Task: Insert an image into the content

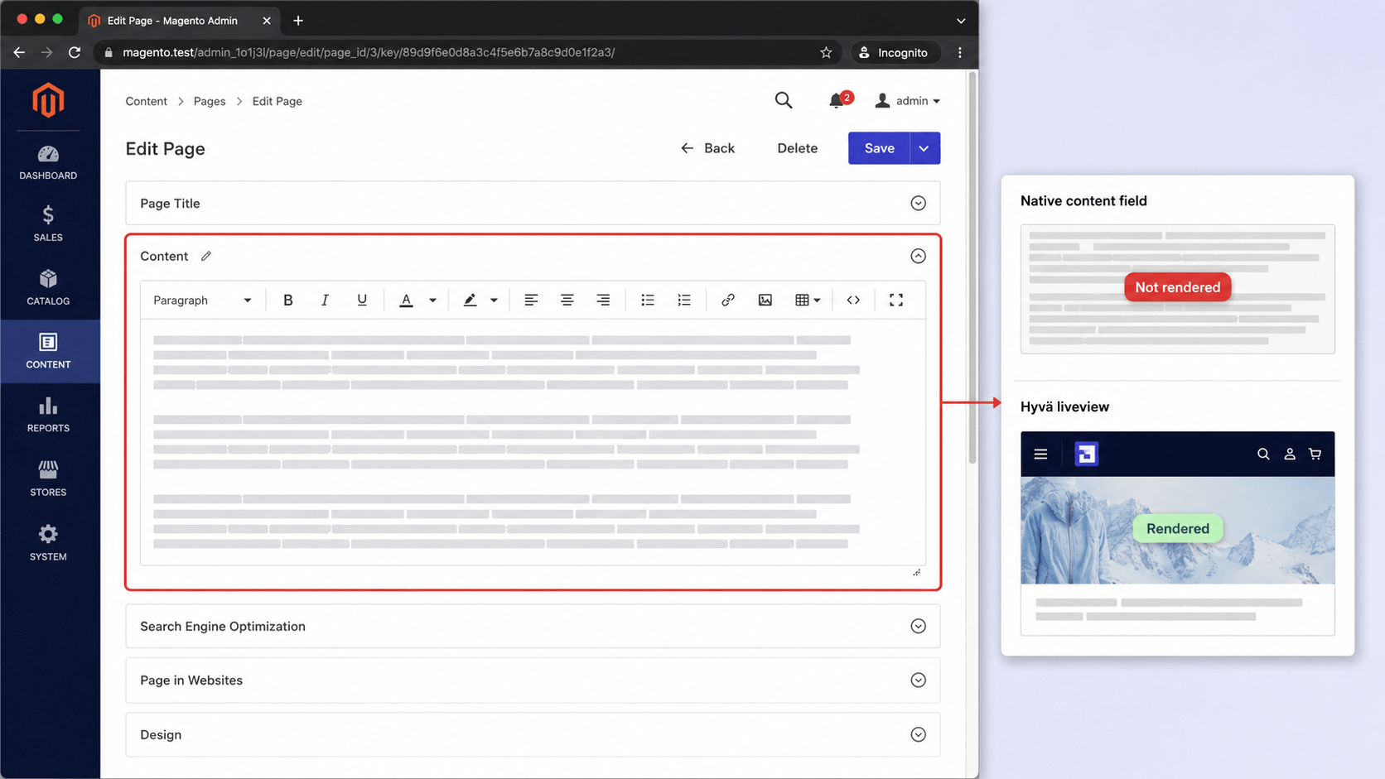Action: coord(765,300)
